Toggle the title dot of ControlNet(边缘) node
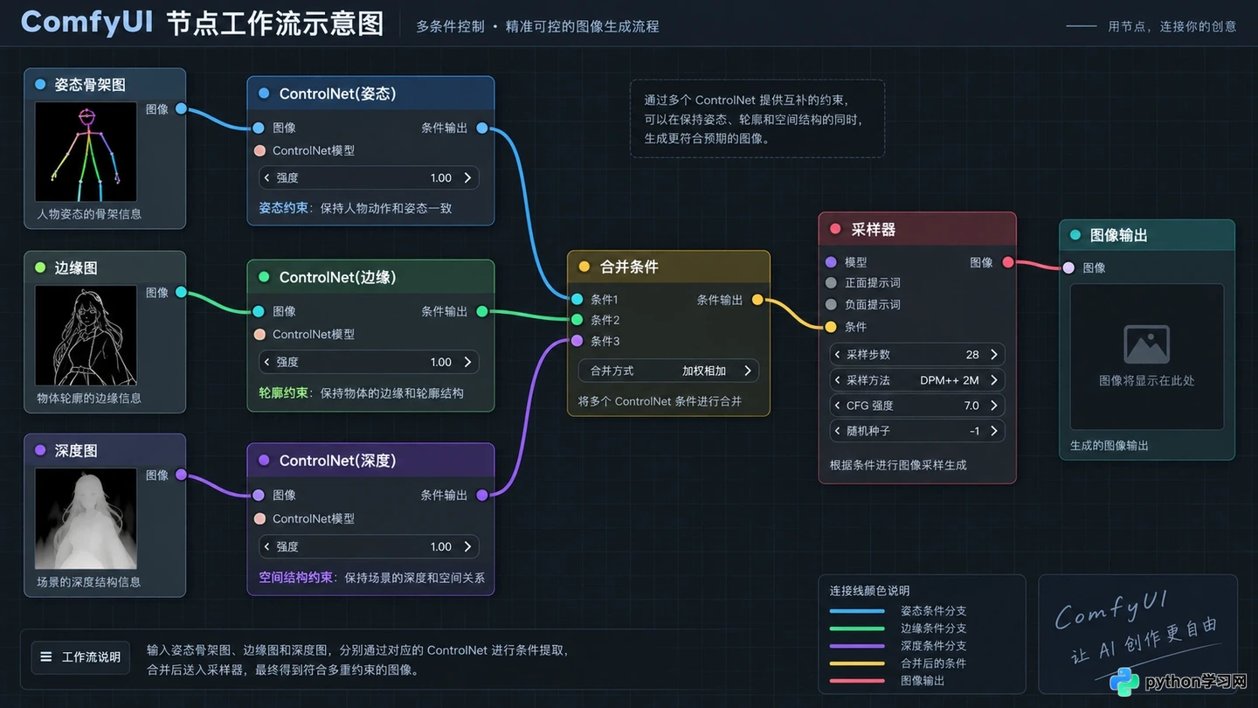 tap(264, 277)
